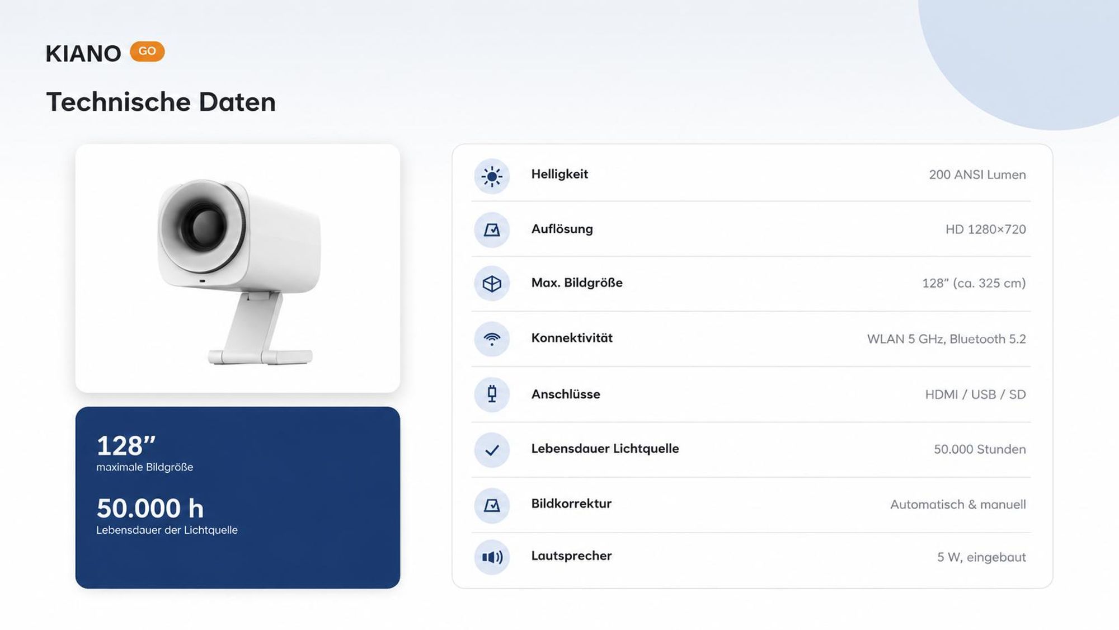Select the 128″ (ca. 325 cm) value

point(974,283)
